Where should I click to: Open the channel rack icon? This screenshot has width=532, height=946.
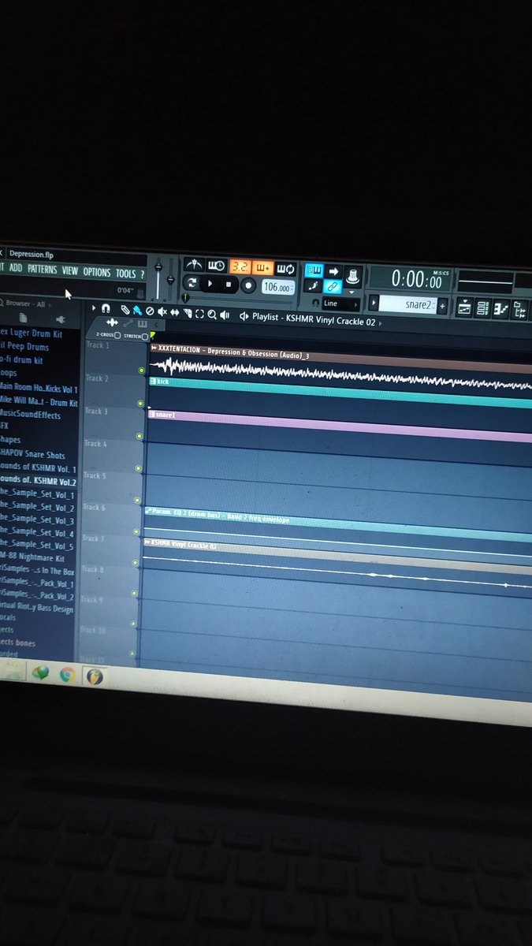pyautogui.click(x=482, y=309)
